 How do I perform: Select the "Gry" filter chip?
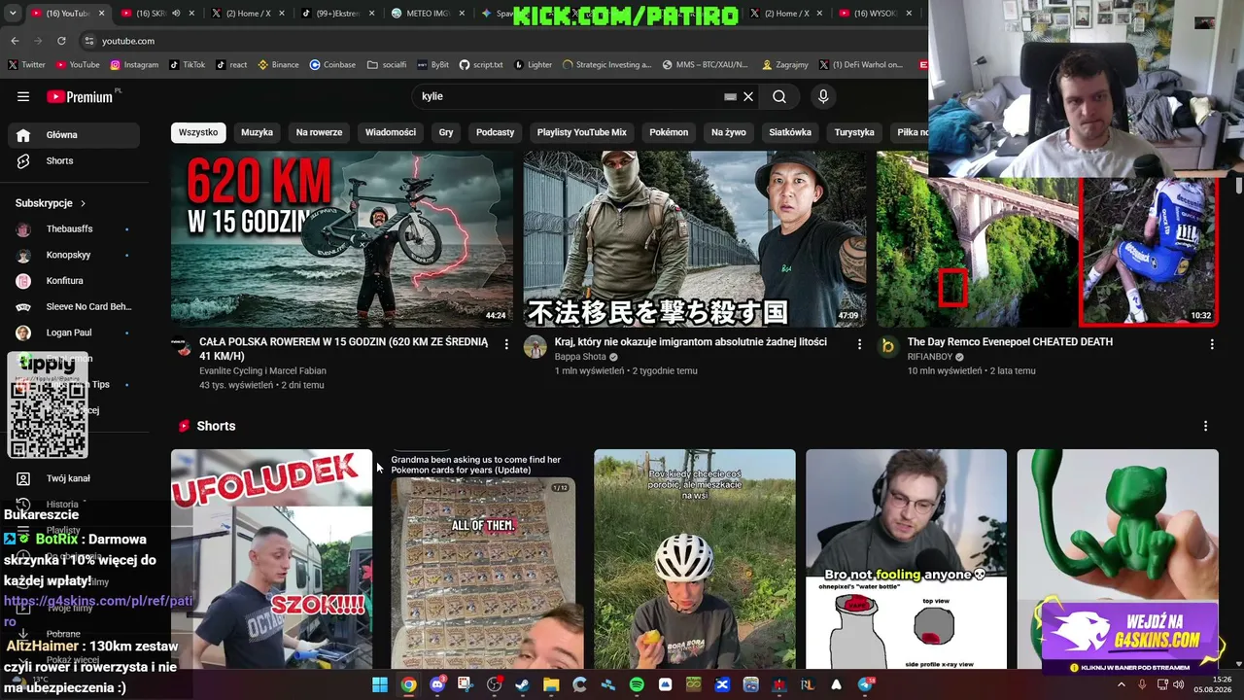(446, 132)
